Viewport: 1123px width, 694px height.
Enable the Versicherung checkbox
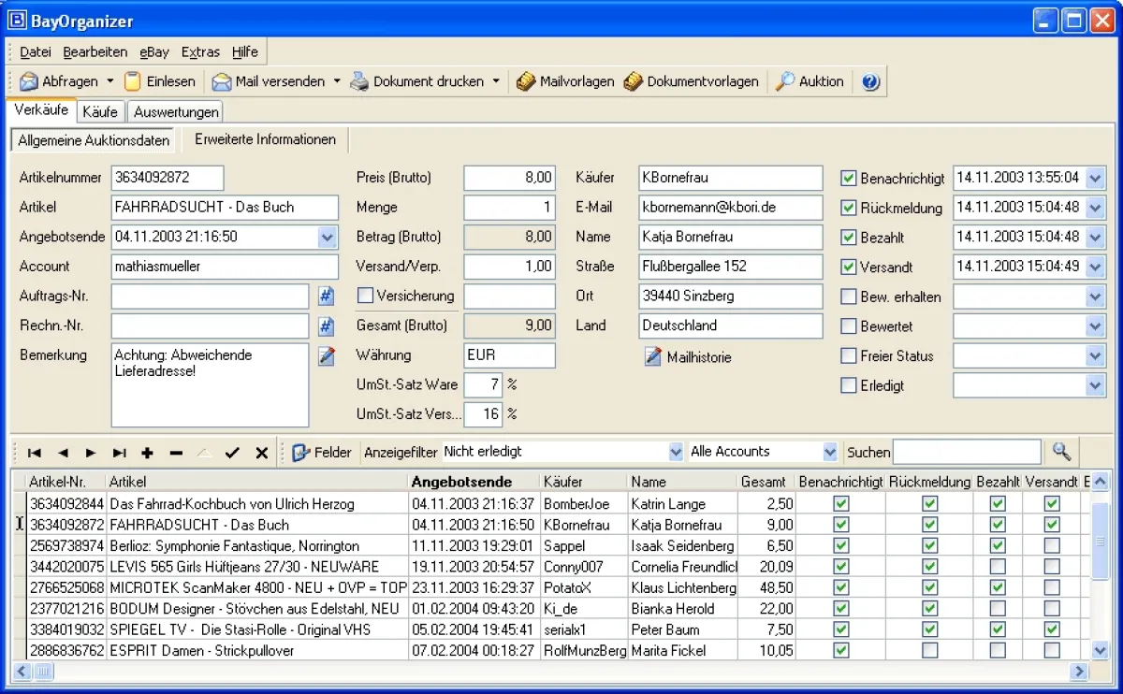[366, 296]
